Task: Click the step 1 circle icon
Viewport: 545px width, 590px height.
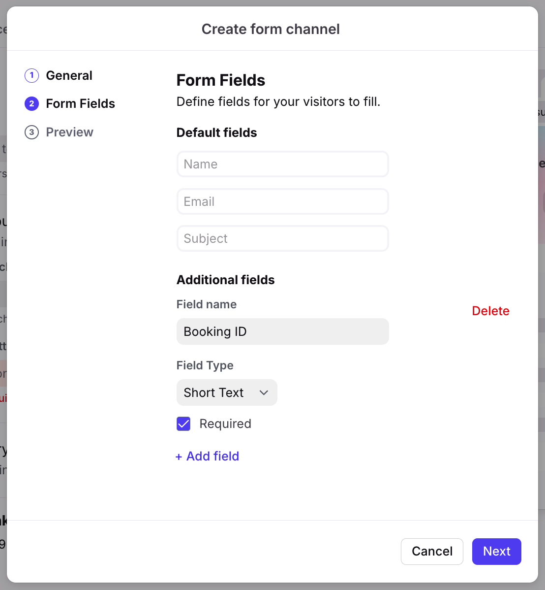Action: [x=31, y=75]
